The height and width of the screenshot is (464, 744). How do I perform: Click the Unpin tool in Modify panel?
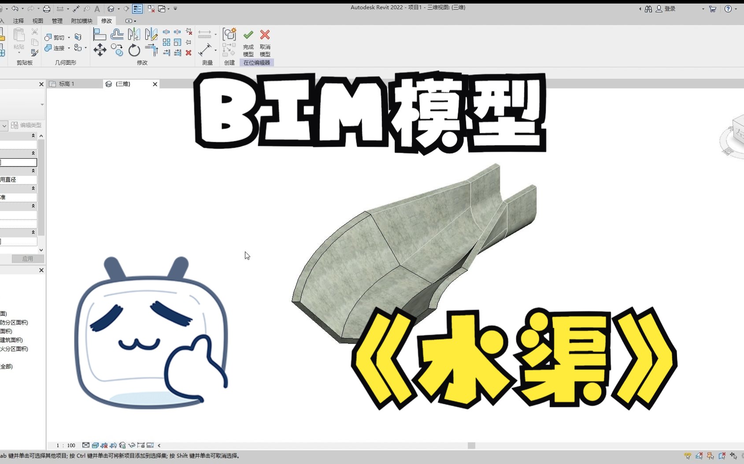coord(189,32)
